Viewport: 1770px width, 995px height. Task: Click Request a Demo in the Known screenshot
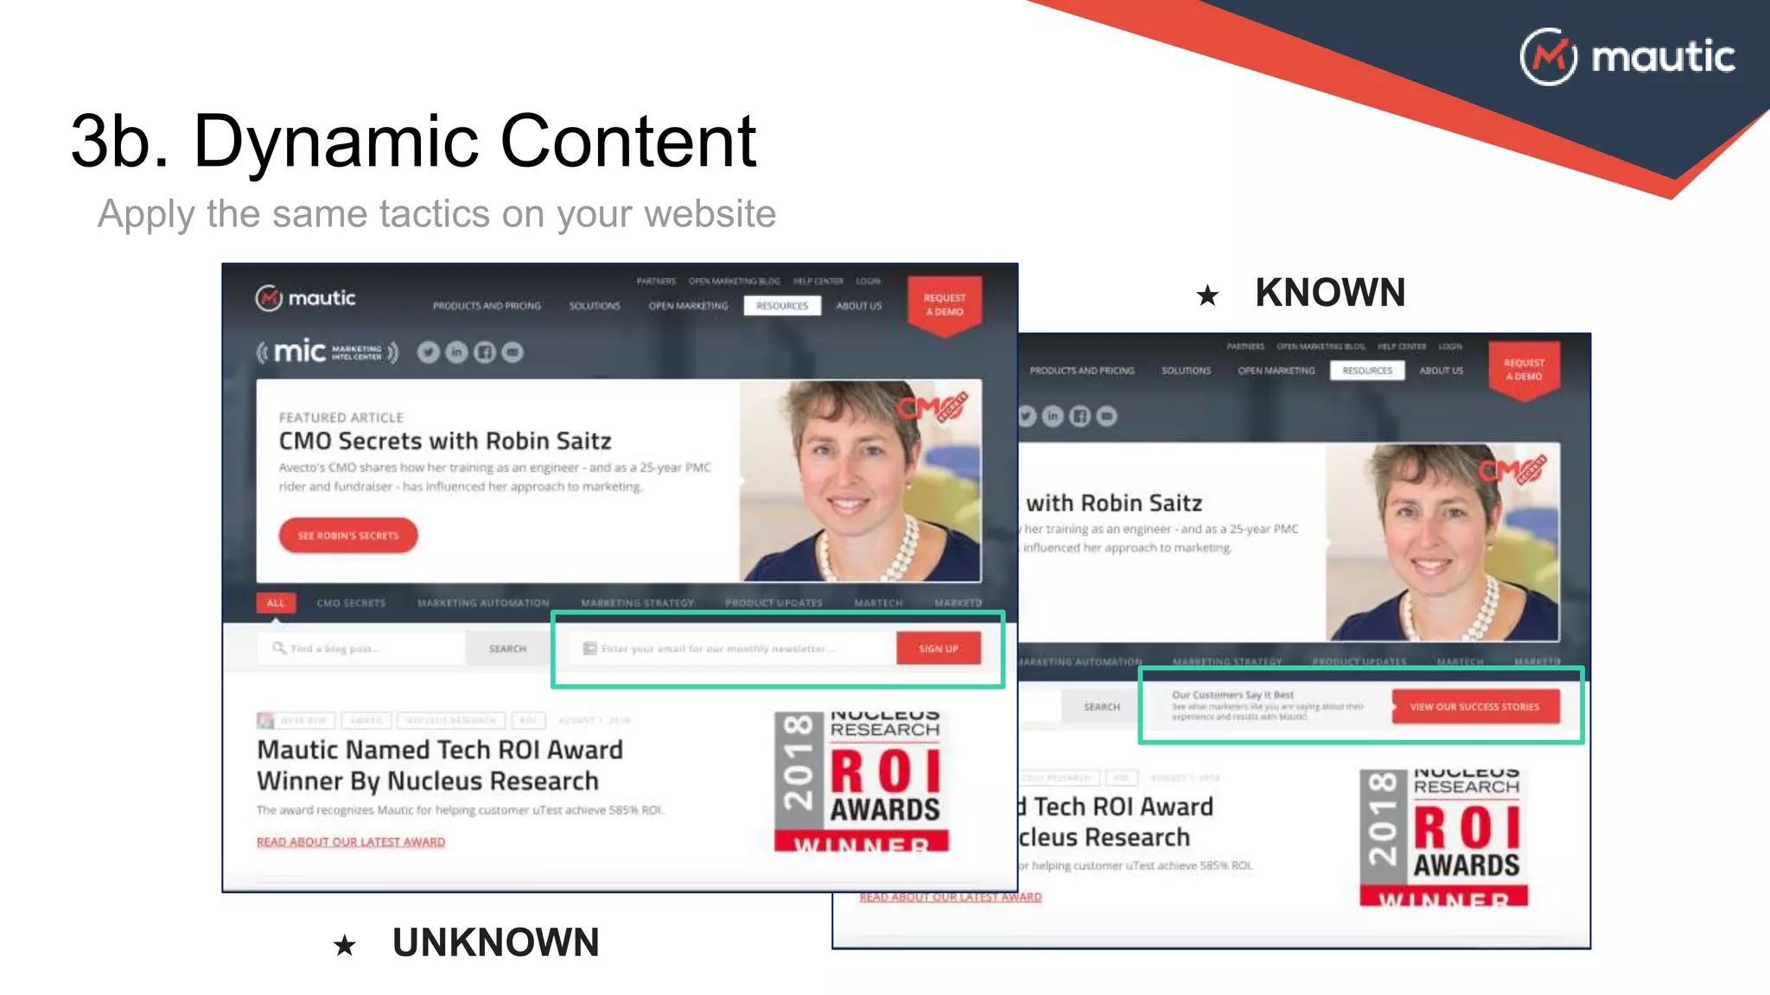1524,370
